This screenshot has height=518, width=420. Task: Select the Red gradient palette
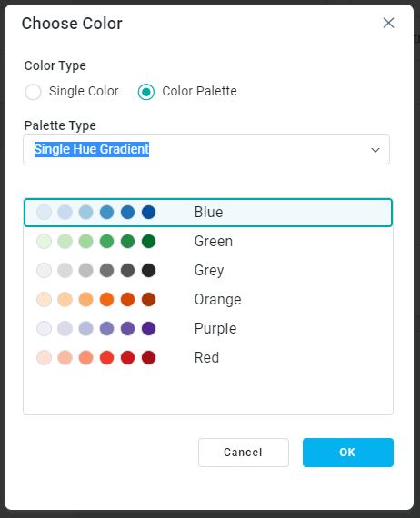tap(208, 358)
